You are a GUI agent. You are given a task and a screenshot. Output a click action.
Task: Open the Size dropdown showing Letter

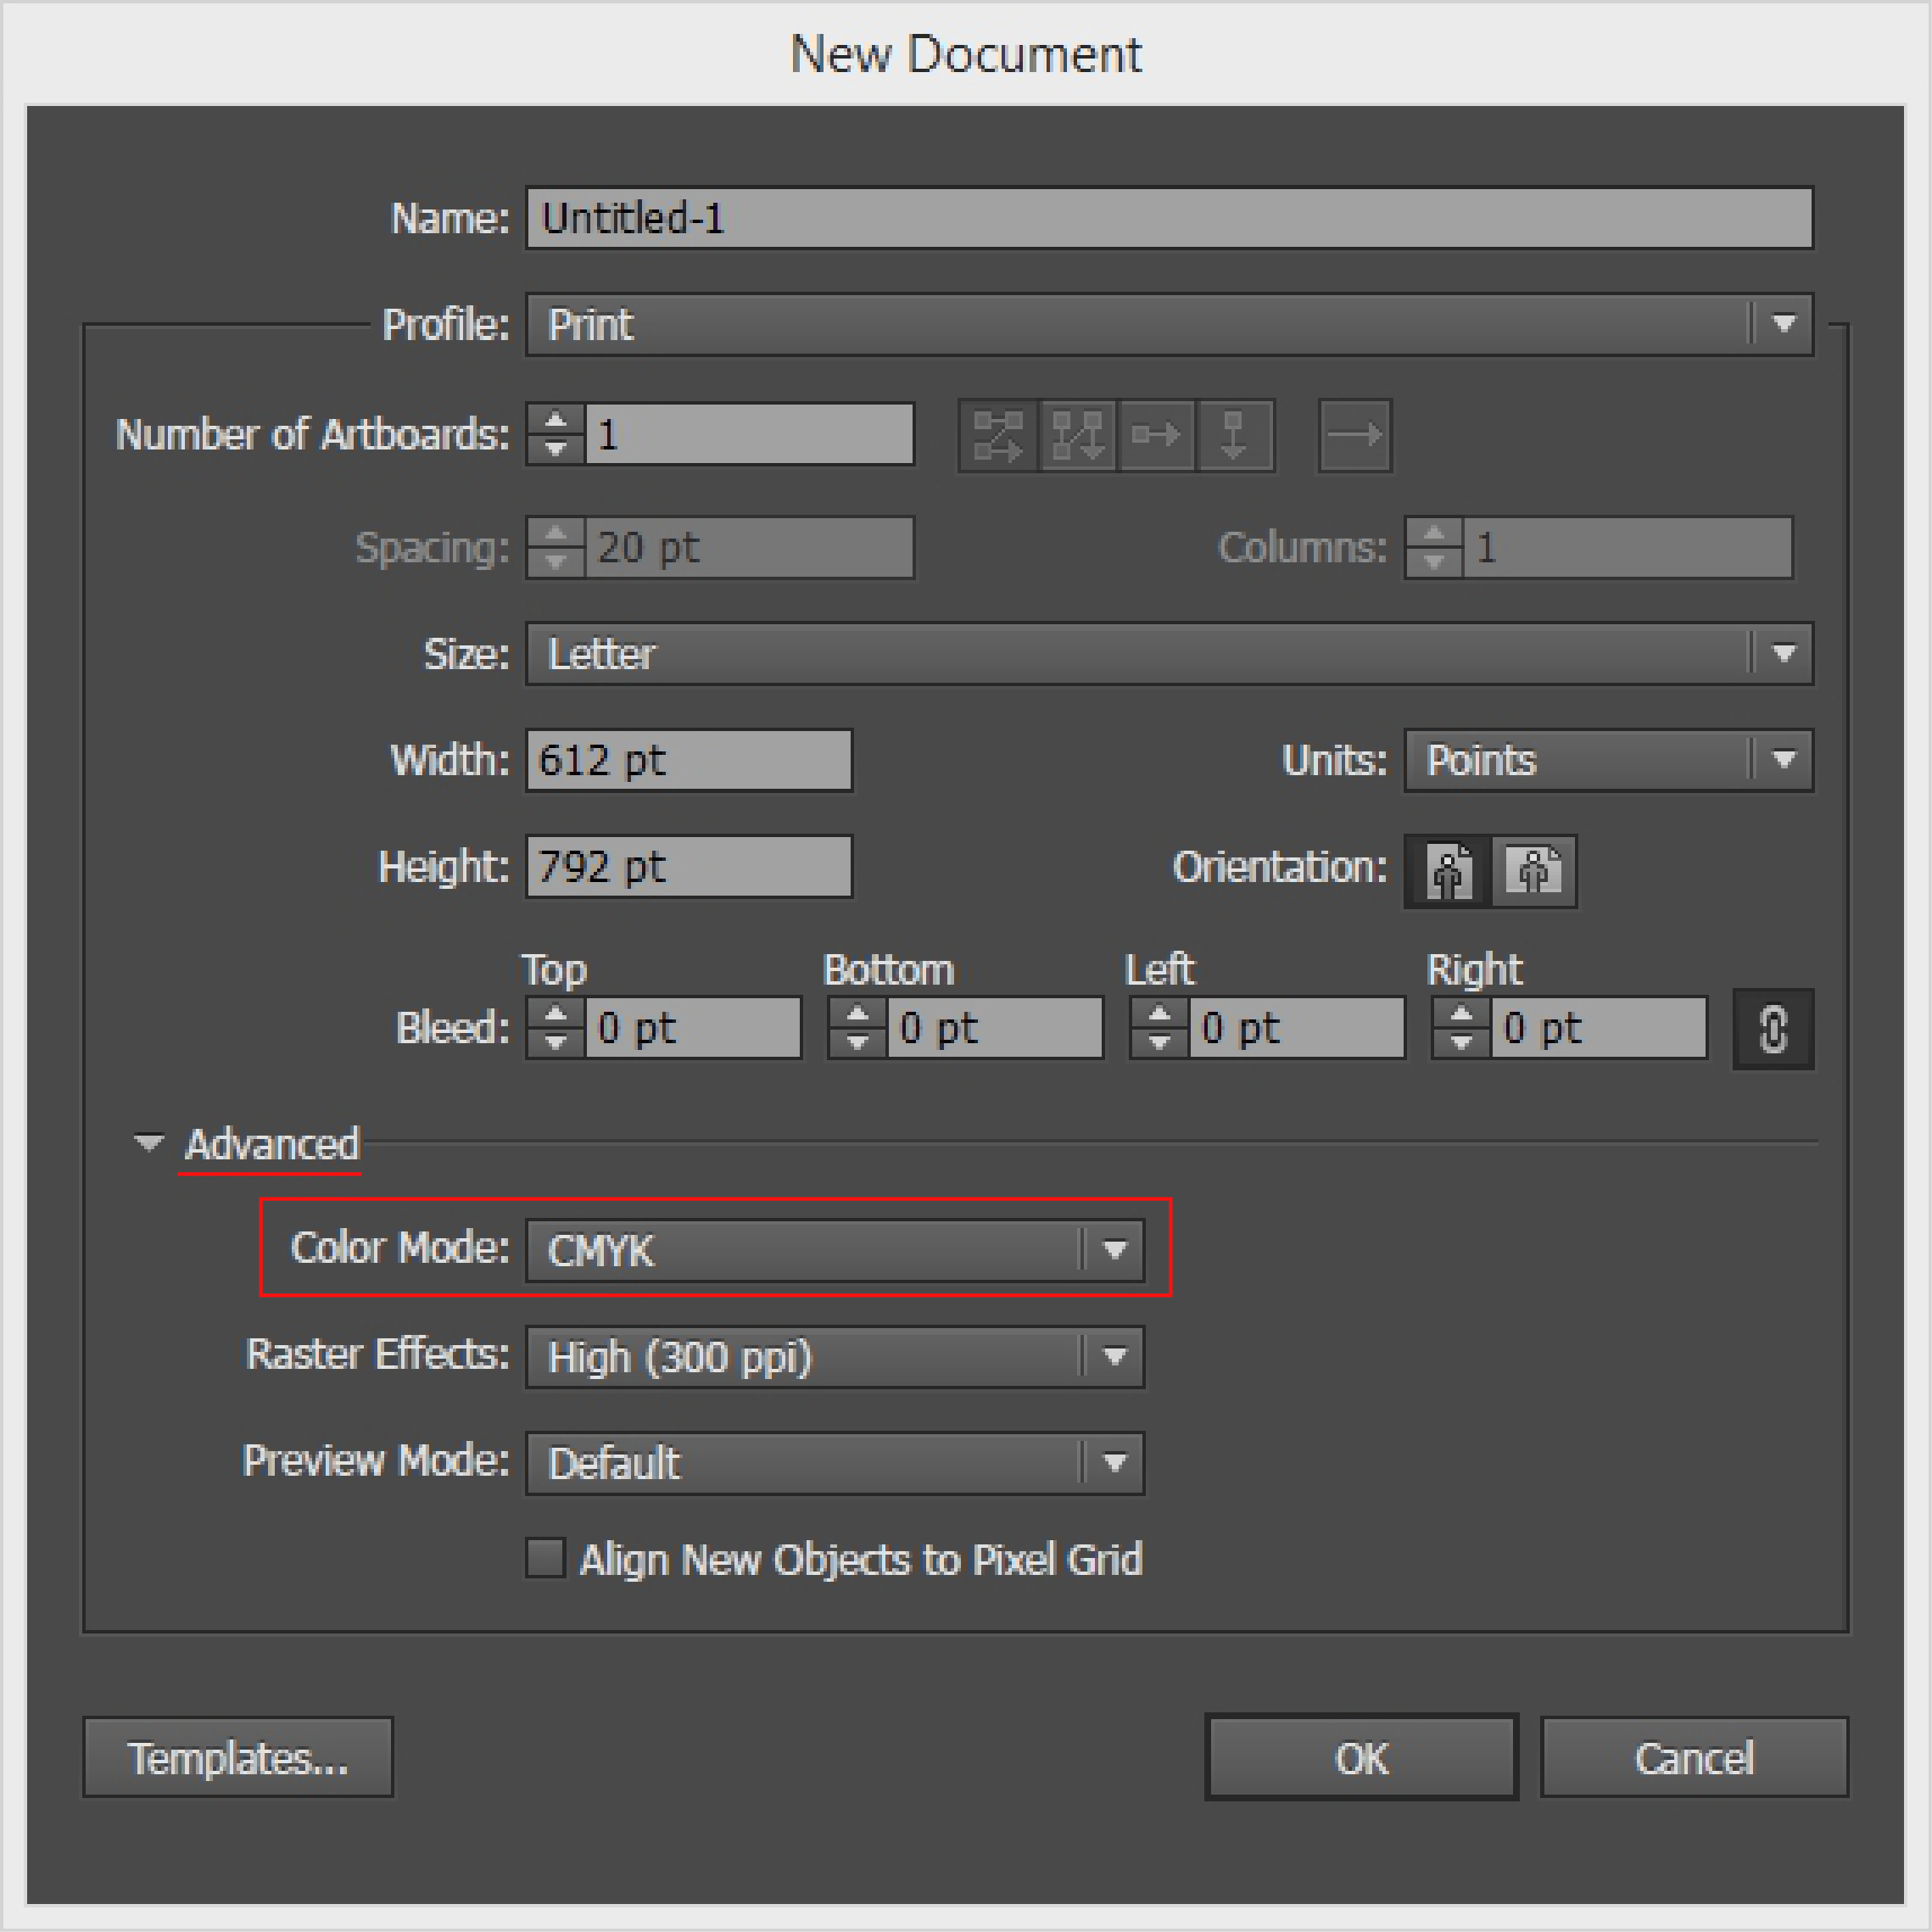1169,654
